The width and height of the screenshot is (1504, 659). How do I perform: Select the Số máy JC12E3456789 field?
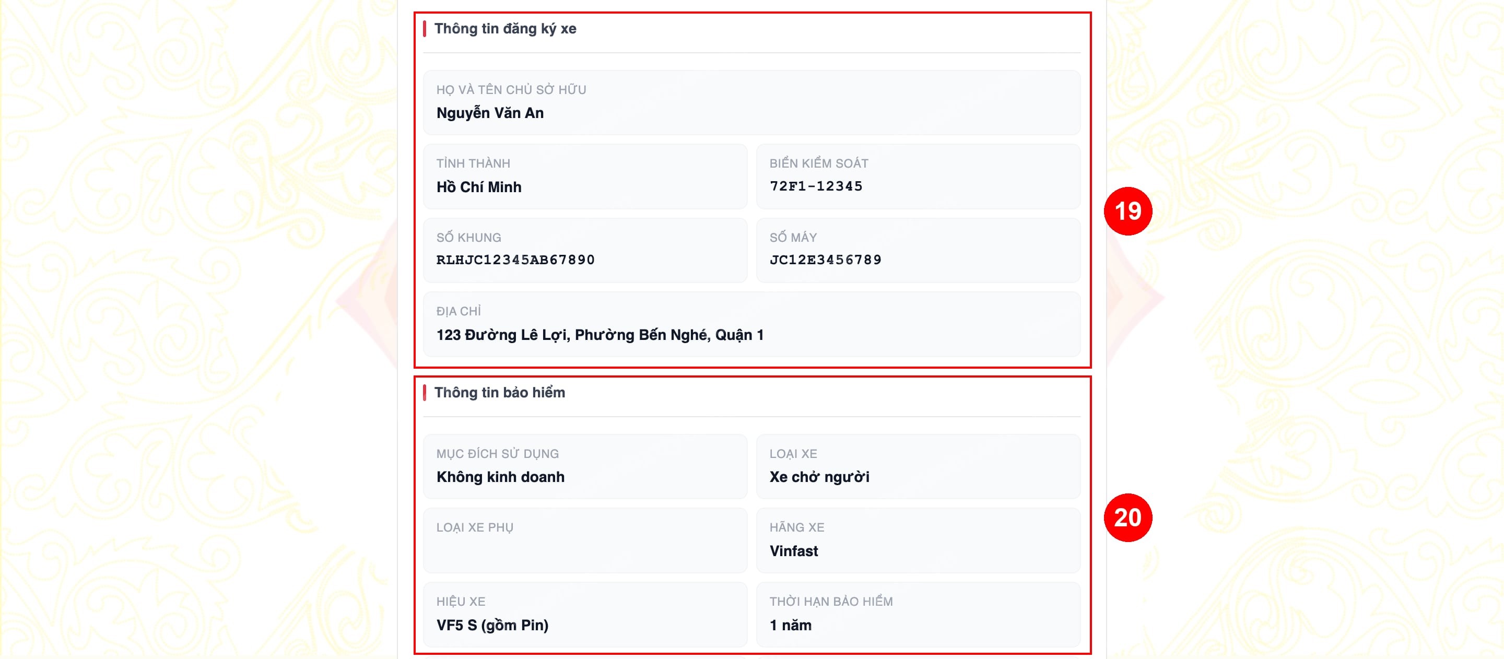(918, 251)
